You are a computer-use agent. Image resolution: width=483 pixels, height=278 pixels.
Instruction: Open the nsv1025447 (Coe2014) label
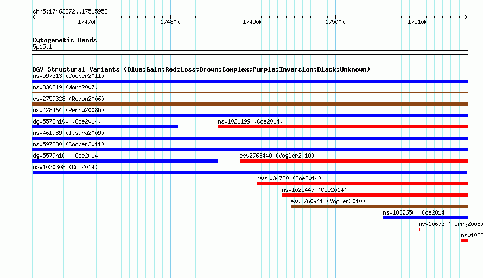314,190
